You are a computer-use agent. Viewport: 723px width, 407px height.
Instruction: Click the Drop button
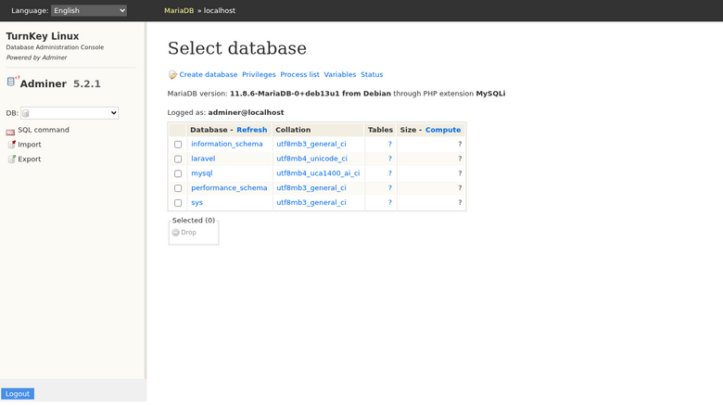pyautogui.click(x=184, y=233)
